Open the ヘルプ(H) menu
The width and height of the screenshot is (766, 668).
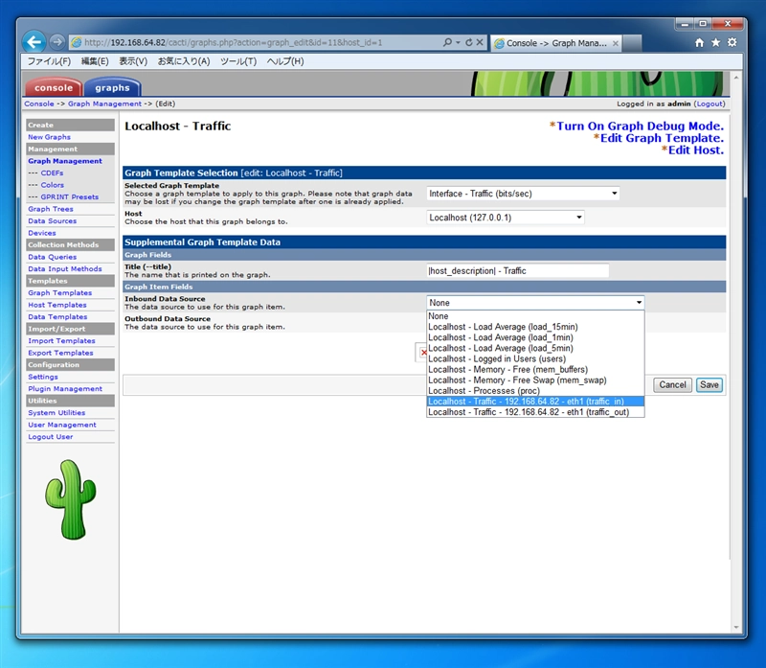point(285,61)
